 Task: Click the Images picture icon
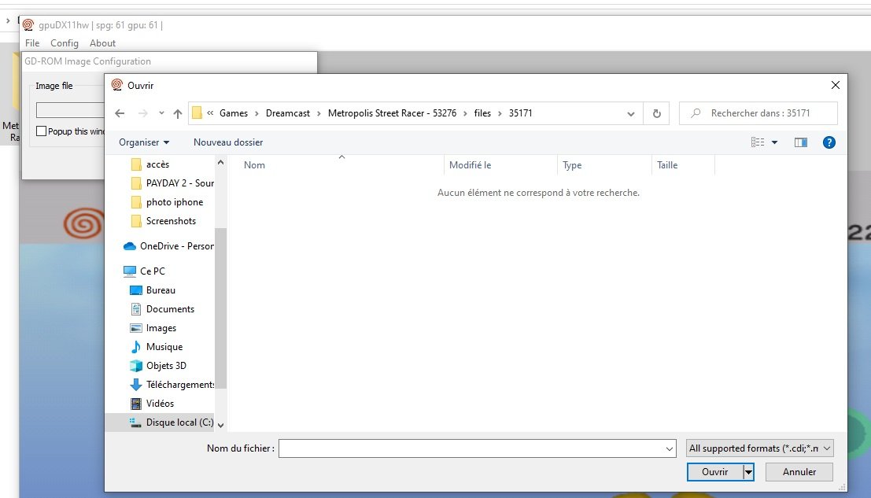(135, 328)
